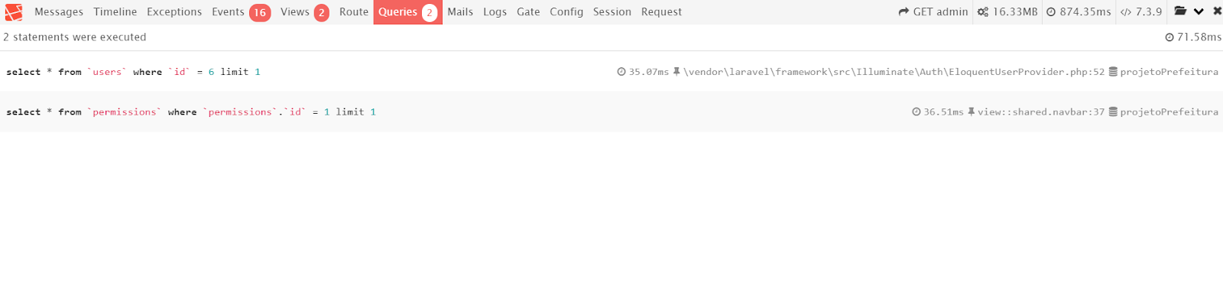Image resolution: width=1223 pixels, height=298 pixels.
Task: Switch to the Timeline tab
Action: pos(115,11)
